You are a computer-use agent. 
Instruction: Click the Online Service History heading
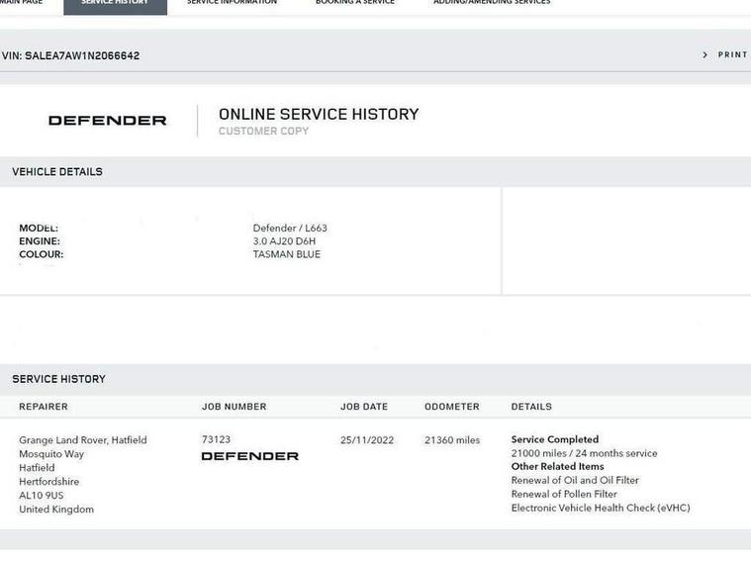[318, 114]
